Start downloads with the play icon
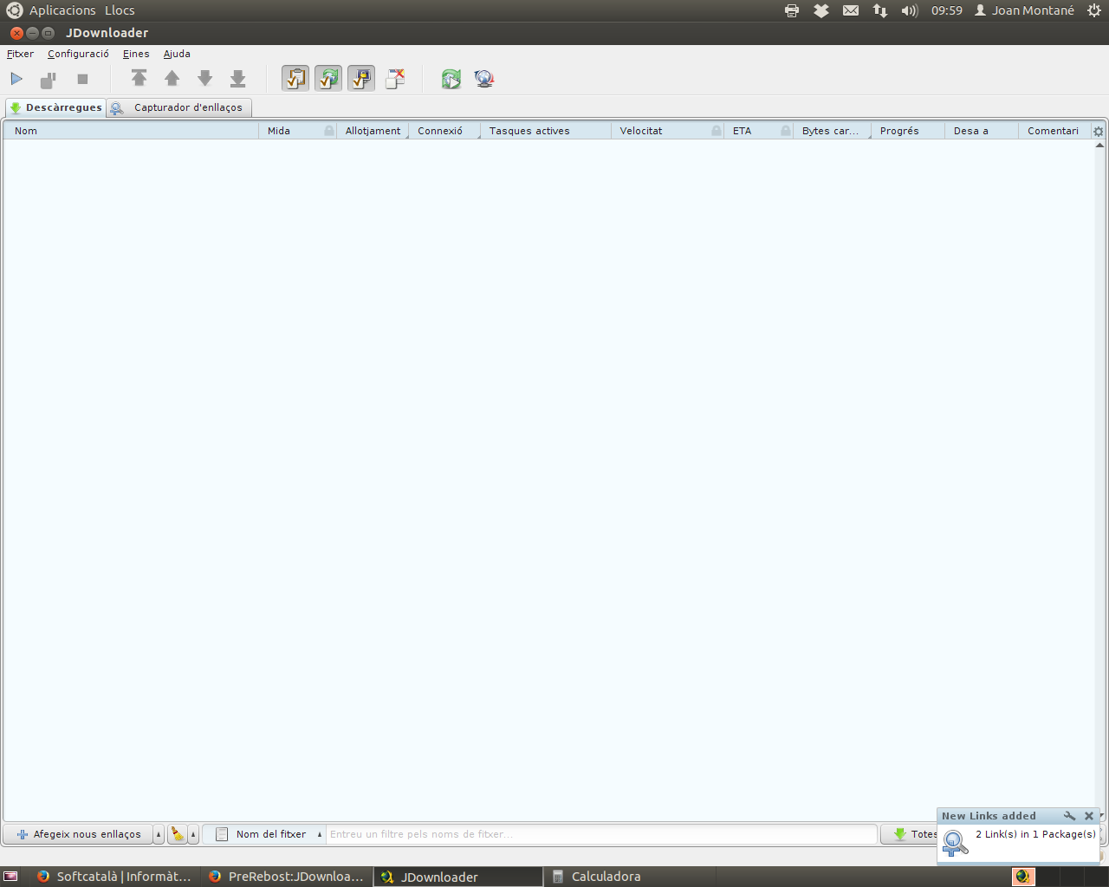1109x887 pixels. (x=16, y=79)
